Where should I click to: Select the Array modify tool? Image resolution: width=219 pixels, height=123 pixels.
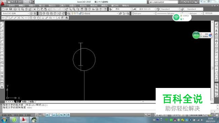(x=216, y=38)
